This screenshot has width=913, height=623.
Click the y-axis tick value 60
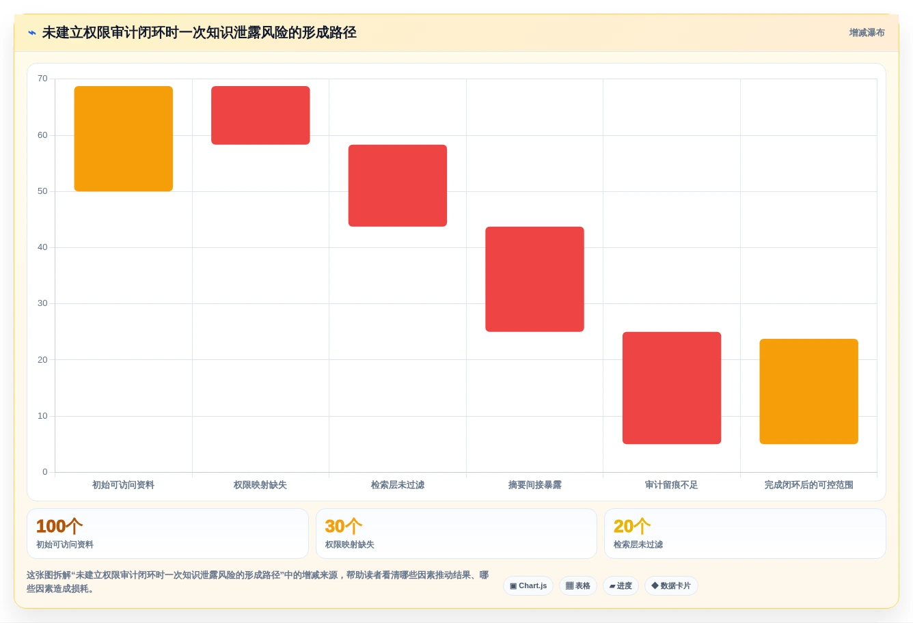pos(42,135)
